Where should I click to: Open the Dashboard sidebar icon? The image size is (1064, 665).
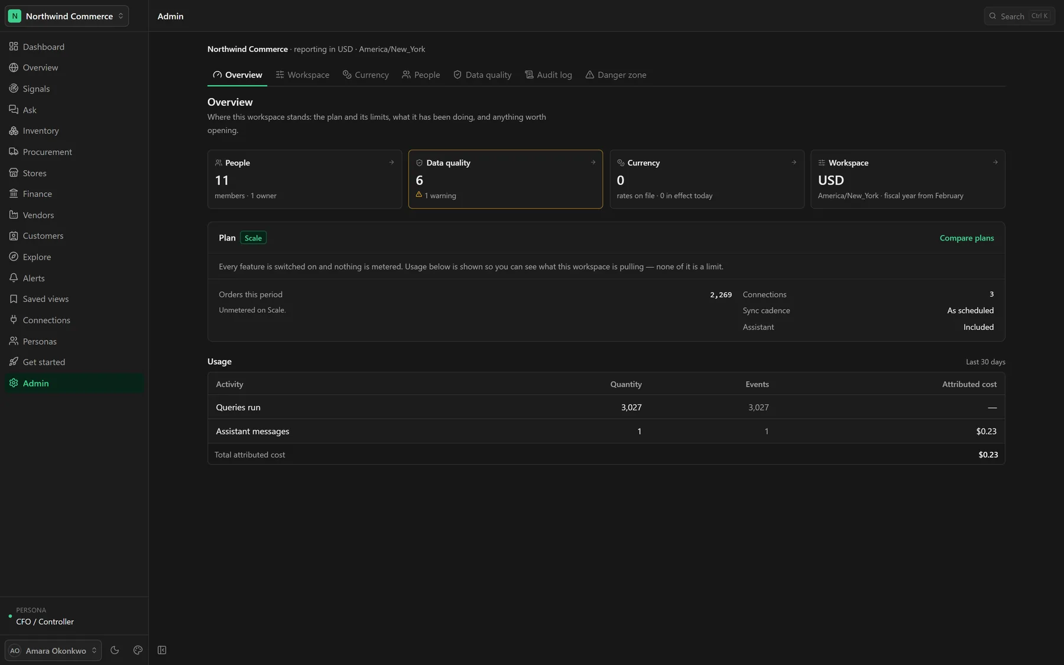tap(14, 46)
